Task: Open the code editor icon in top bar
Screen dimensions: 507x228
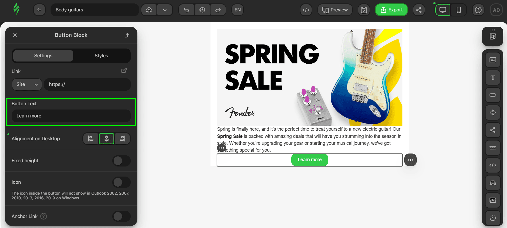Action: coord(306,10)
